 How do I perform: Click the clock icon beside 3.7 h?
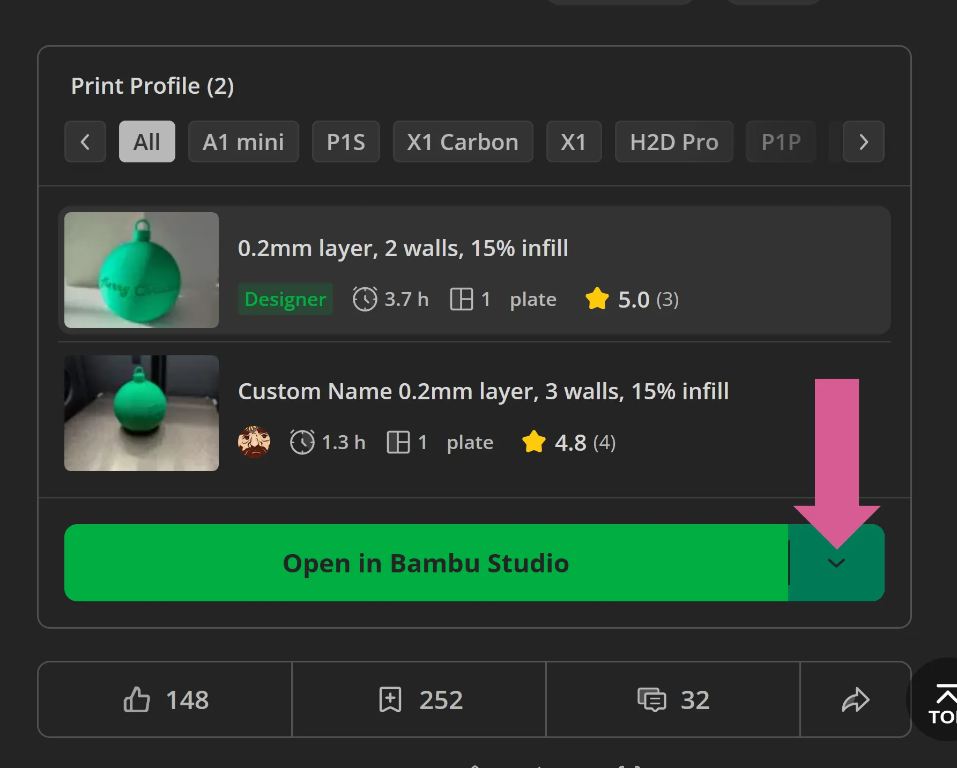pyautogui.click(x=365, y=299)
